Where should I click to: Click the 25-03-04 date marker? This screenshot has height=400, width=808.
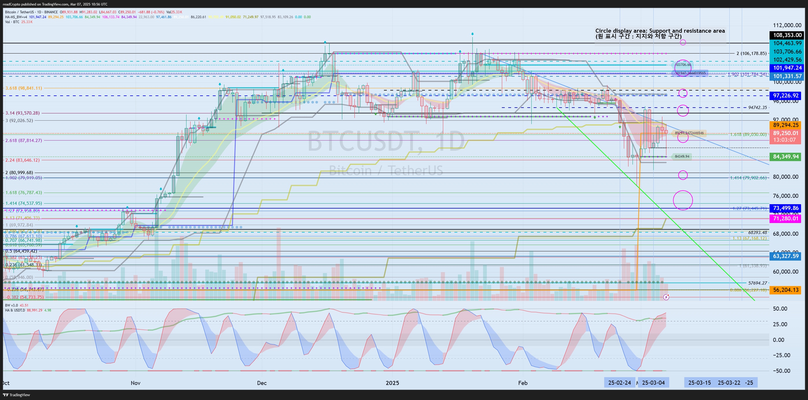(x=653, y=383)
